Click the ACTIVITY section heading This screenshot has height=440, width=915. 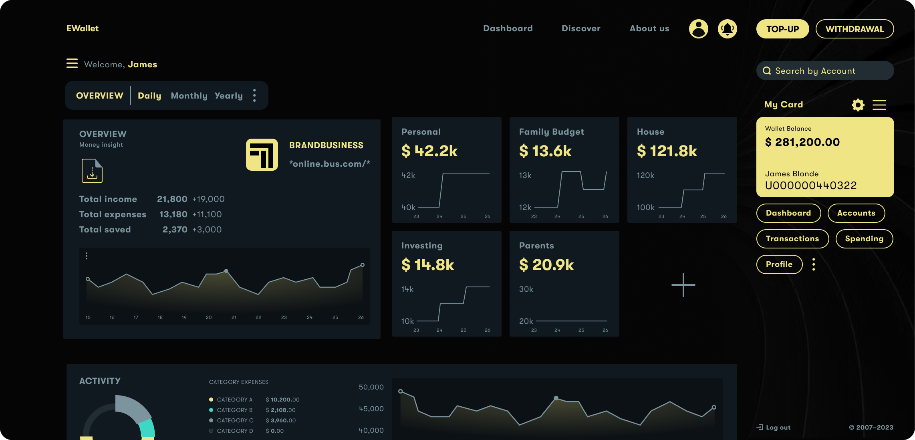pos(100,381)
